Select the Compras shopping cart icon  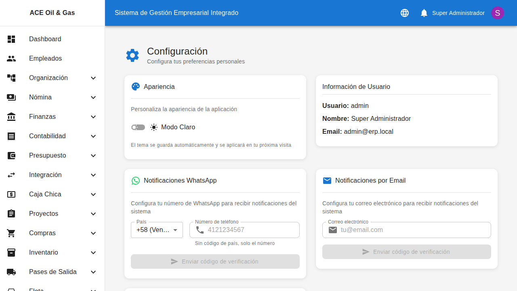(x=11, y=233)
